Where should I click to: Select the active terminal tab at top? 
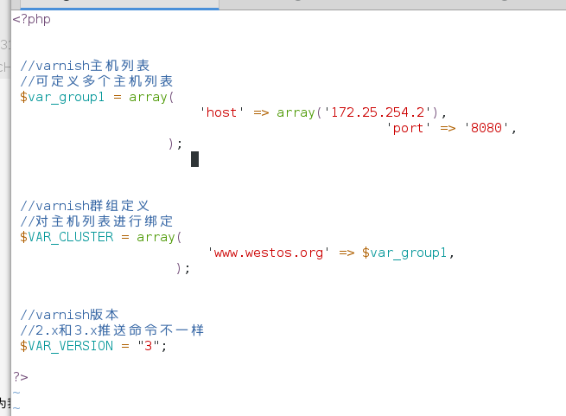point(119,4)
